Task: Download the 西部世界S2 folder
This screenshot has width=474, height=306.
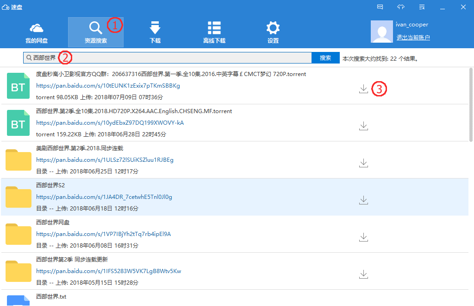Action: tap(363, 200)
